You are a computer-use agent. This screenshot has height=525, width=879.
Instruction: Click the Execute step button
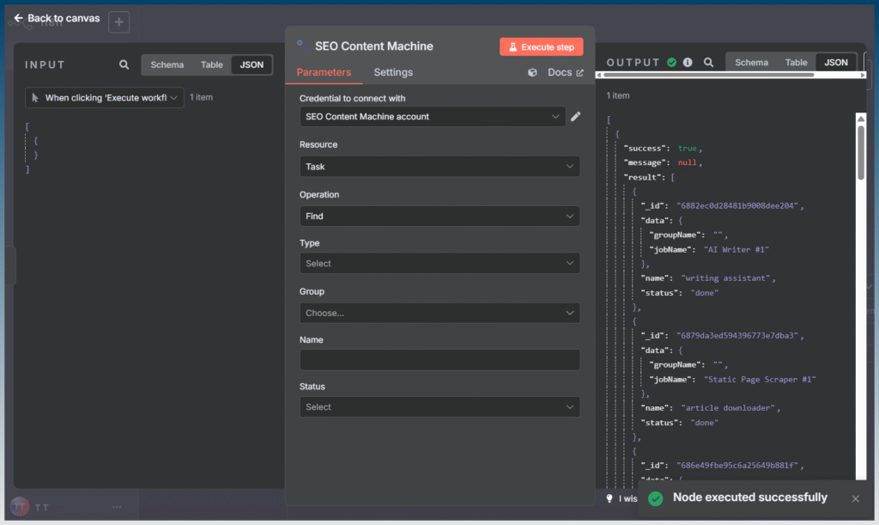[541, 46]
